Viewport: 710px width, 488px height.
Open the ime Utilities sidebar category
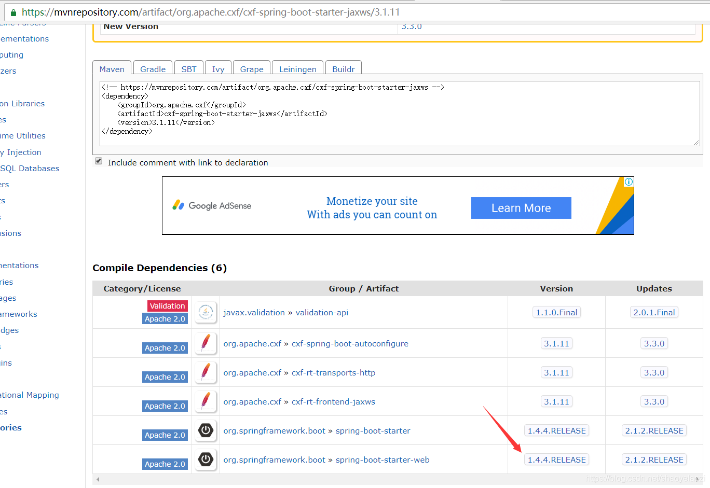tap(23, 135)
